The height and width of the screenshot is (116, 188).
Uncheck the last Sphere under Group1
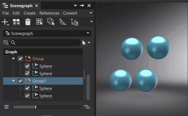tap(27, 96)
